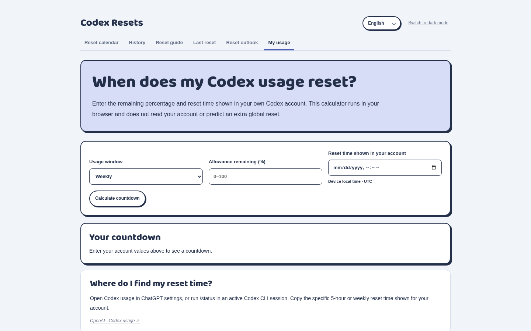Screen dimensions: 531x331
Task: Open the English language dropdown
Action: click(x=381, y=23)
